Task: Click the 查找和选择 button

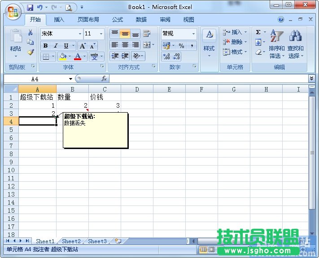Action: pos(296,45)
